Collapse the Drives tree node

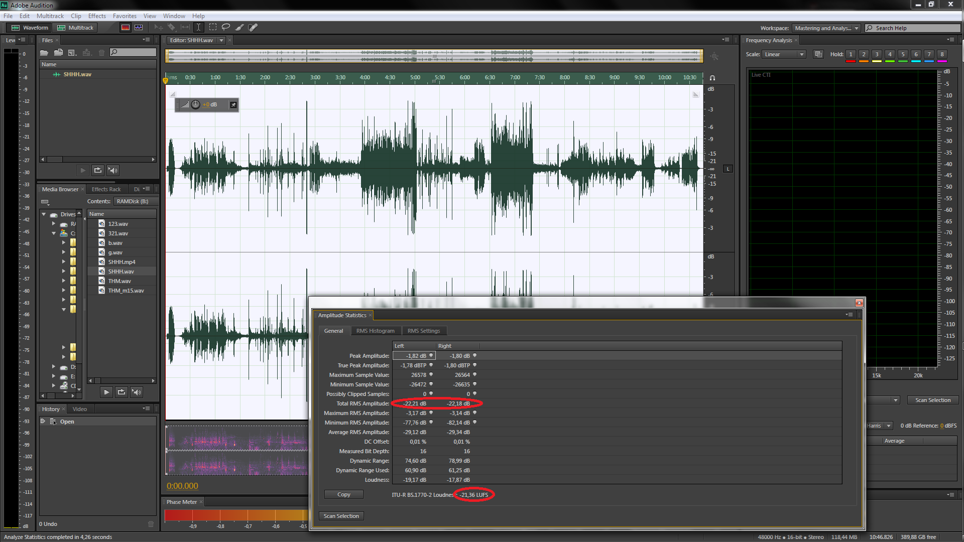coord(44,214)
